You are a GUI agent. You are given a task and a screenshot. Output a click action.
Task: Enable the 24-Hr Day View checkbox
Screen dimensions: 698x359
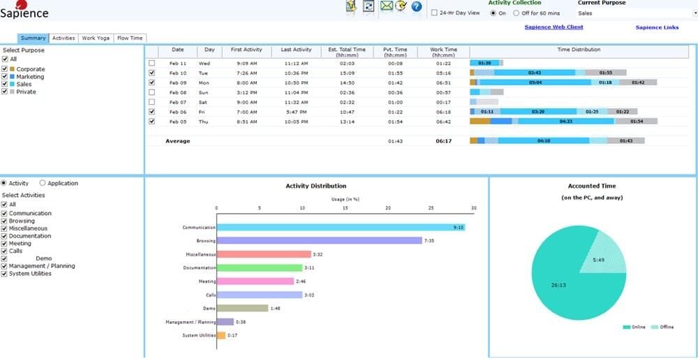coord(434,13)
